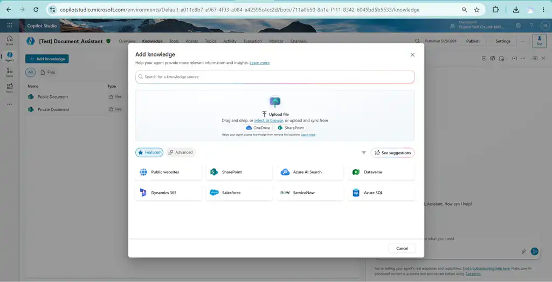
Task: Select the Featured filter pill
Action: (149, 152)
